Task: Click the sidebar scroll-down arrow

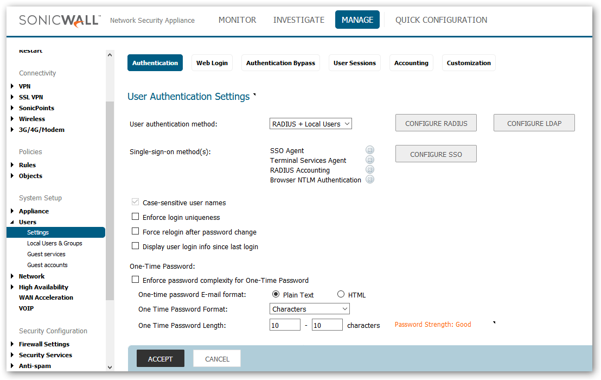Action: click(x=110, y=368)
